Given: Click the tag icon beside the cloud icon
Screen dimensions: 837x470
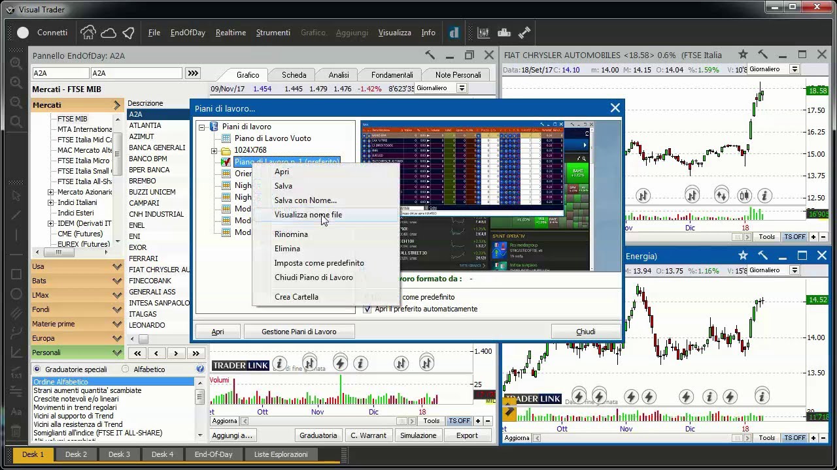Looking at the screenshot, I should [x=129, y=33].
